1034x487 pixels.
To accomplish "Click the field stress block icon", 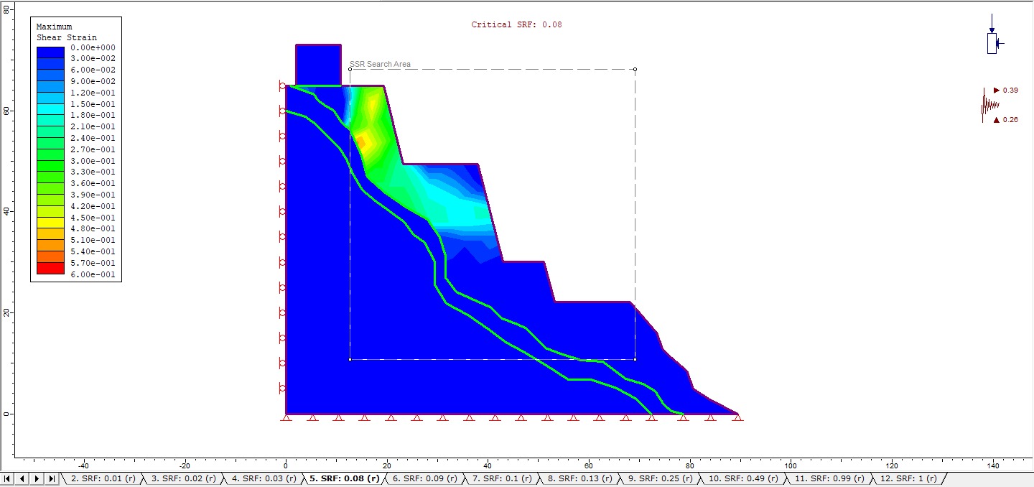I will coord(993,34).
